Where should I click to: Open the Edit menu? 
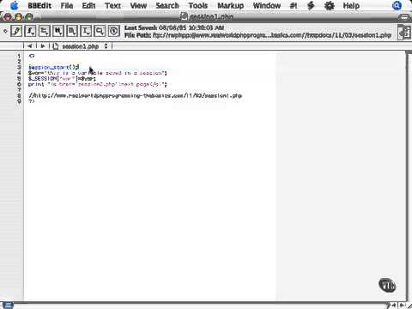tap(88, 5)
